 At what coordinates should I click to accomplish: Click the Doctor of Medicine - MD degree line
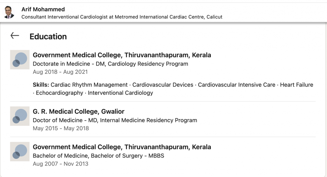115,120
